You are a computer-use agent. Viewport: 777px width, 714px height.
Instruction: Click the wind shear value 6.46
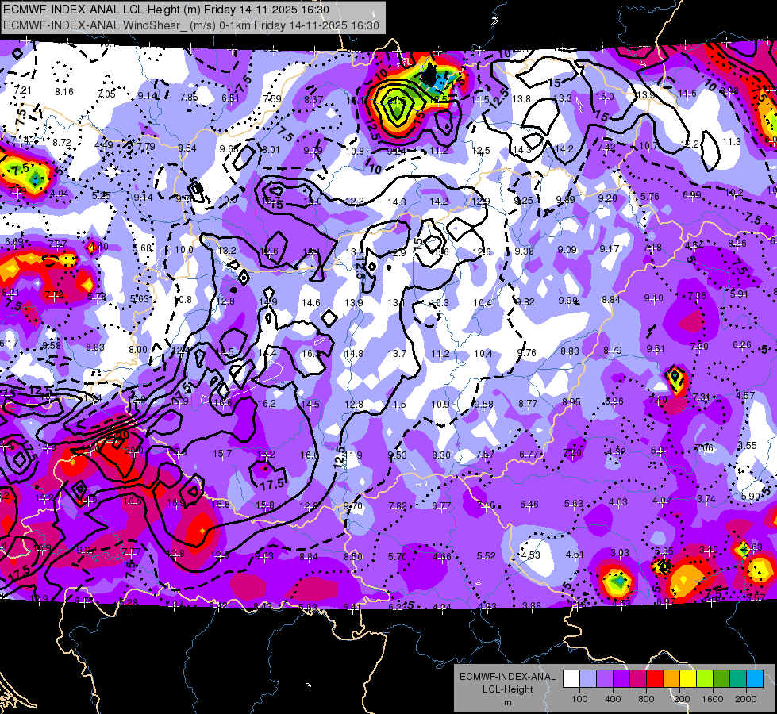(x=529, y=505)
